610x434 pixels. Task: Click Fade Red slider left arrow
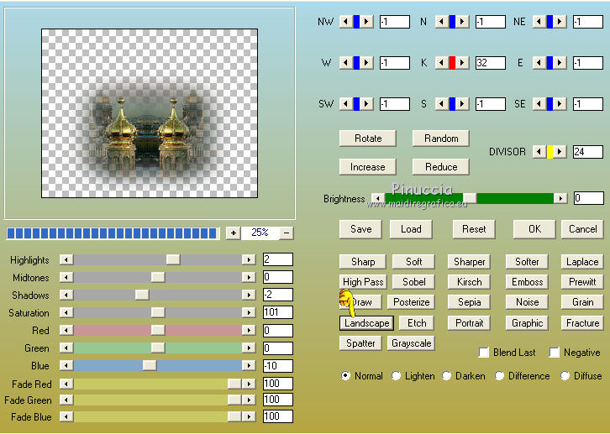pos(66,384)
